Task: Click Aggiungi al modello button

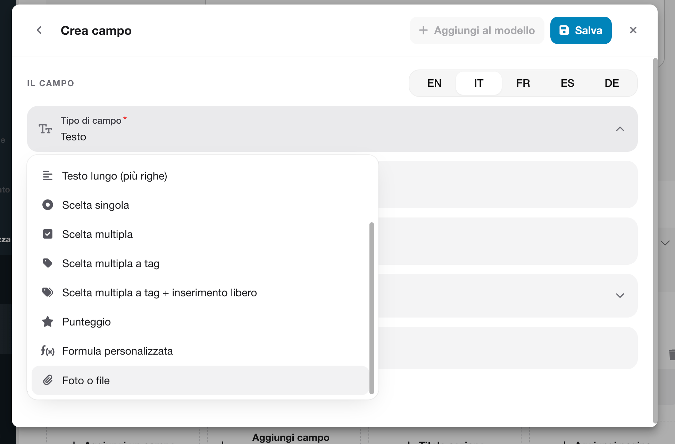Action: point(477,30)
